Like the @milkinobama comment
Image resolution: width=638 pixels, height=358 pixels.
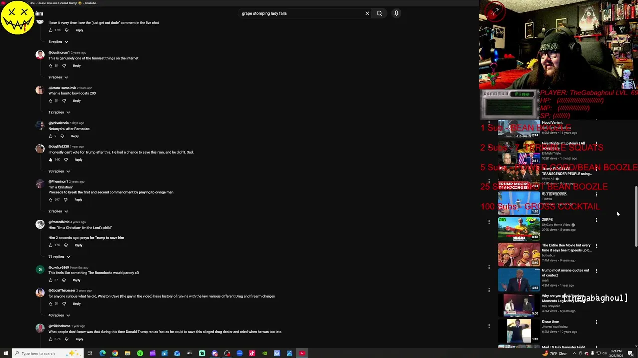point(50,339)
